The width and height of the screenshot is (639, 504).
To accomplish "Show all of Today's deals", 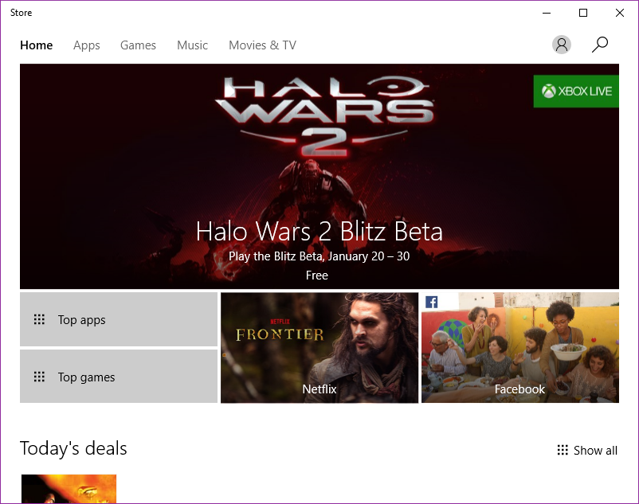I will [x=587, y=451].
